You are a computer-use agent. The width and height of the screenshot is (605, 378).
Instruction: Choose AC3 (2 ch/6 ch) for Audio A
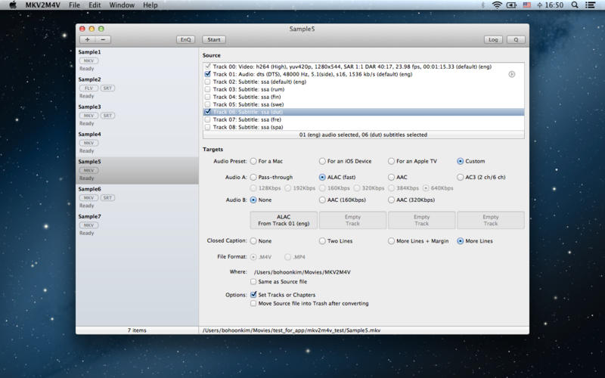(460, 177)
